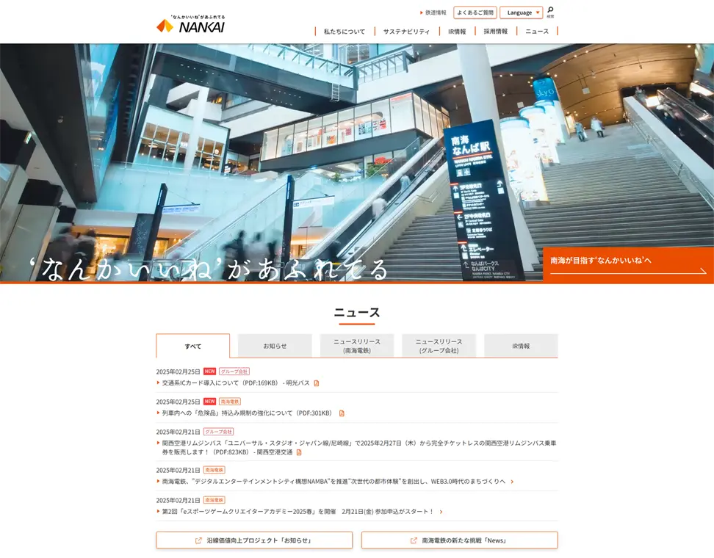Open eスポーツゲームクリエイターアカデミー2025春 news link

click(297, 512)
